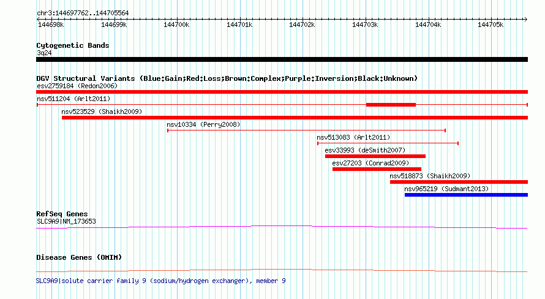Open the nsv513083 (Arlt2011) label
The image size is (545, 299).
[x=353, y=137]
